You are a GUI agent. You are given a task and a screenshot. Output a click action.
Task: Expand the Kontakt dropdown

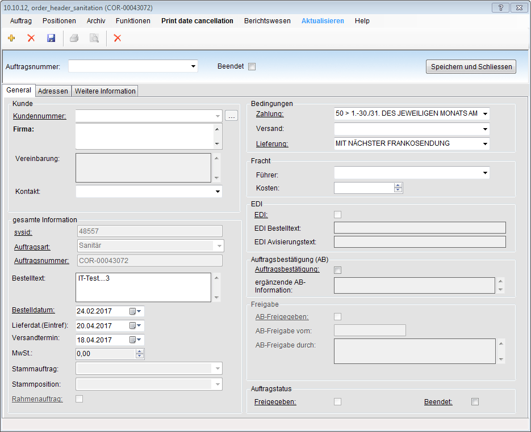pos(218,191)
